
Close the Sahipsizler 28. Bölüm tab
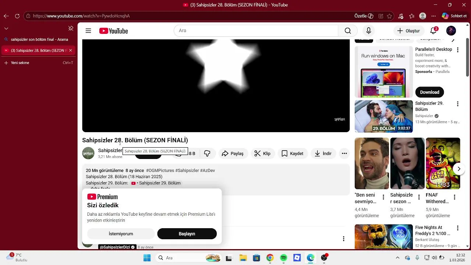click(x=71, y=50)
